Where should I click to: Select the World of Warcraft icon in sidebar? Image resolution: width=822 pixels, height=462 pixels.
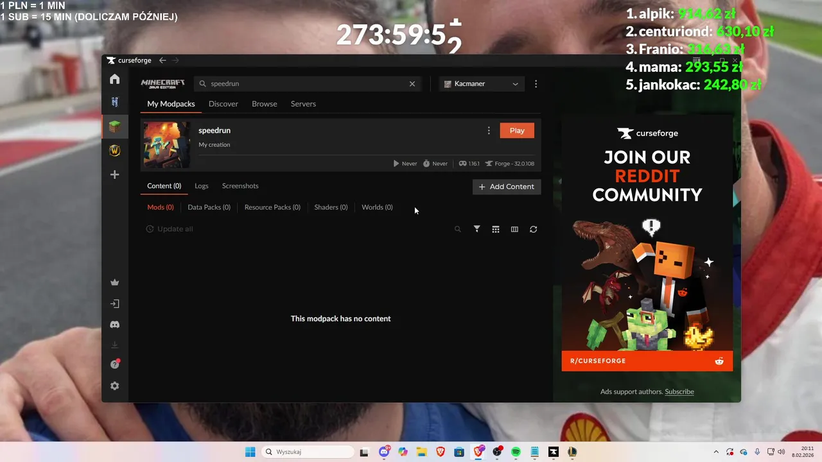coord(114,150)
